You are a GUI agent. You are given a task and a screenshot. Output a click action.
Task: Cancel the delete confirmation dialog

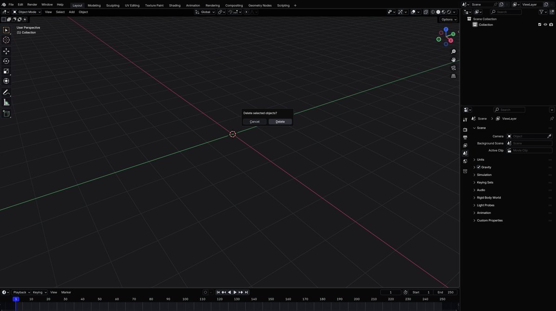tap(255, 122)
